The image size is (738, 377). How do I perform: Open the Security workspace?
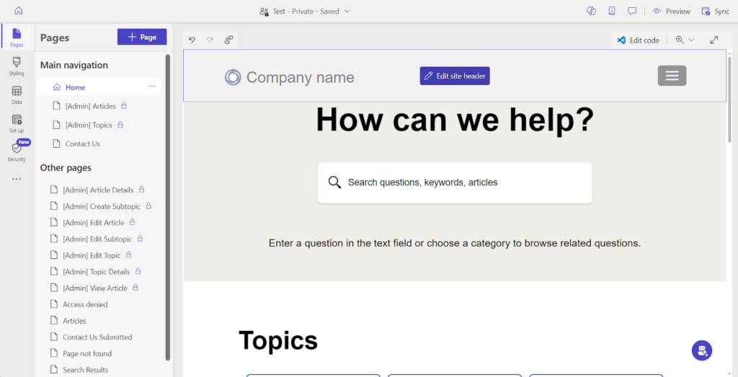[x=17, y=151]
